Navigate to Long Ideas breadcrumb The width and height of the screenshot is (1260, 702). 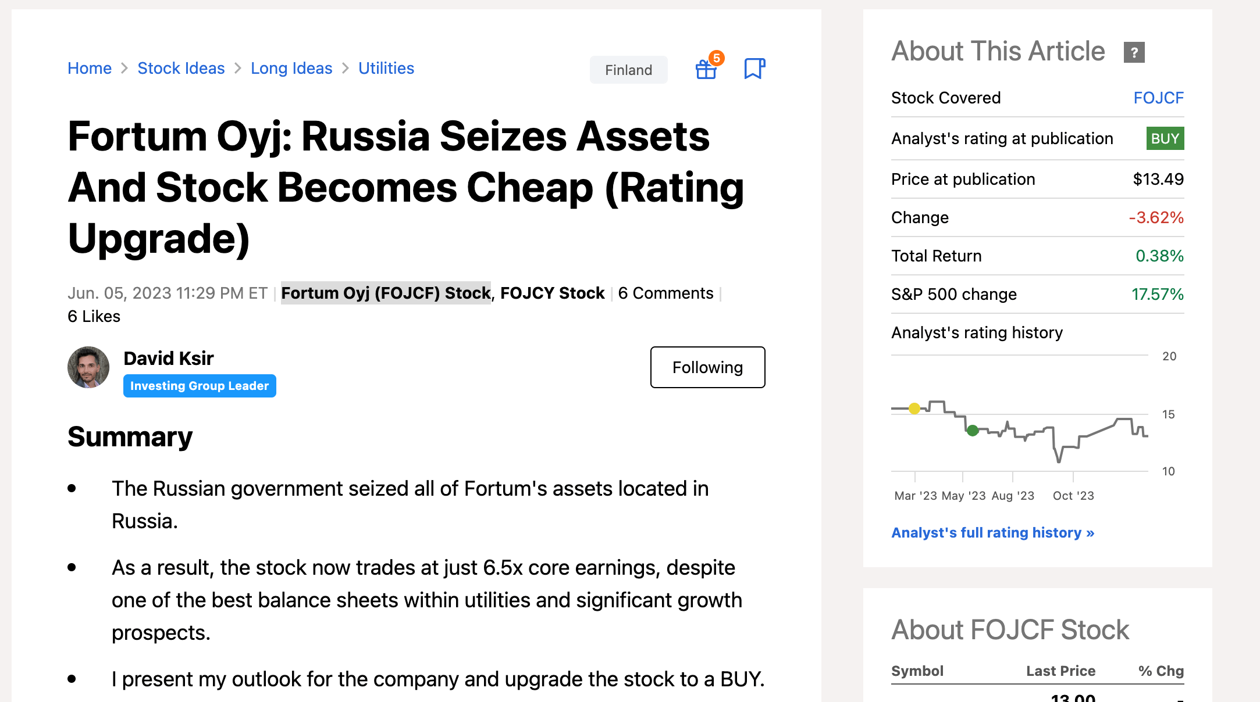291,68
